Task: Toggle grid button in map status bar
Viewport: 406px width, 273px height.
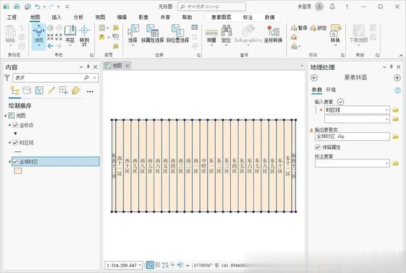Action: pyautogui.click(x=157, y=265)
